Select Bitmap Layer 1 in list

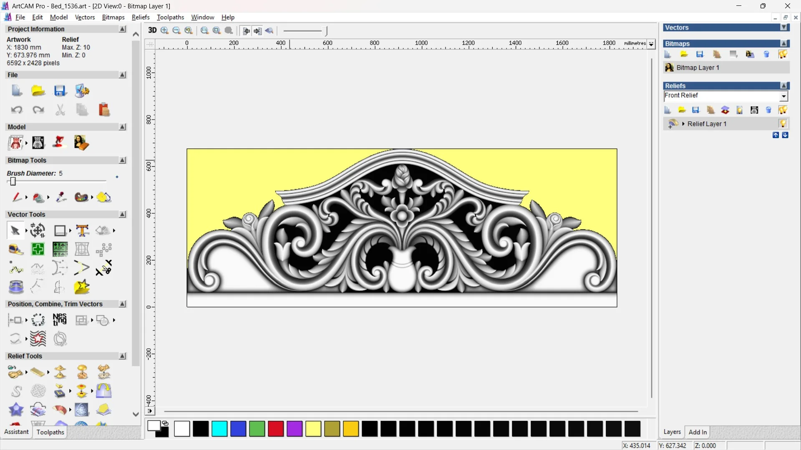point(698,67)
